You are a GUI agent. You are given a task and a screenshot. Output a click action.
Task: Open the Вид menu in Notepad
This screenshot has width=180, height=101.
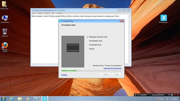pyautogui.click(x=53, y=13)
